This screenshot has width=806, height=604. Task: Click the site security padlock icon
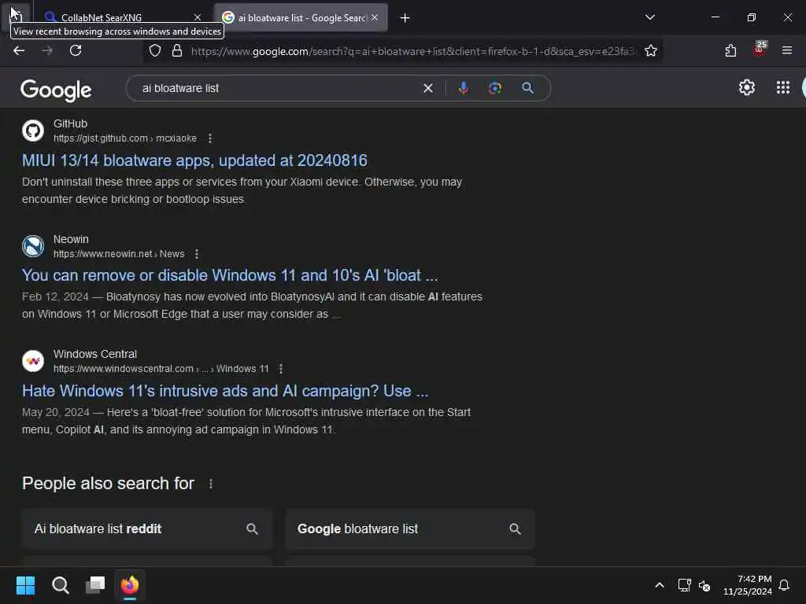[x=177, y=50]
